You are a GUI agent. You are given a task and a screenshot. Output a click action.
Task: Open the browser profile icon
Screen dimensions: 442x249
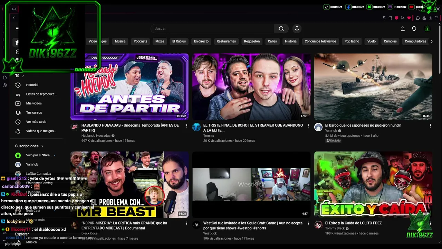424,18
